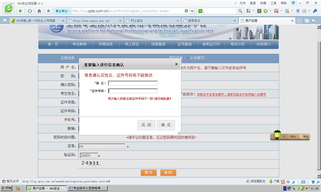
Task: Open the 文件 menu
Action: tap(243, 3)
